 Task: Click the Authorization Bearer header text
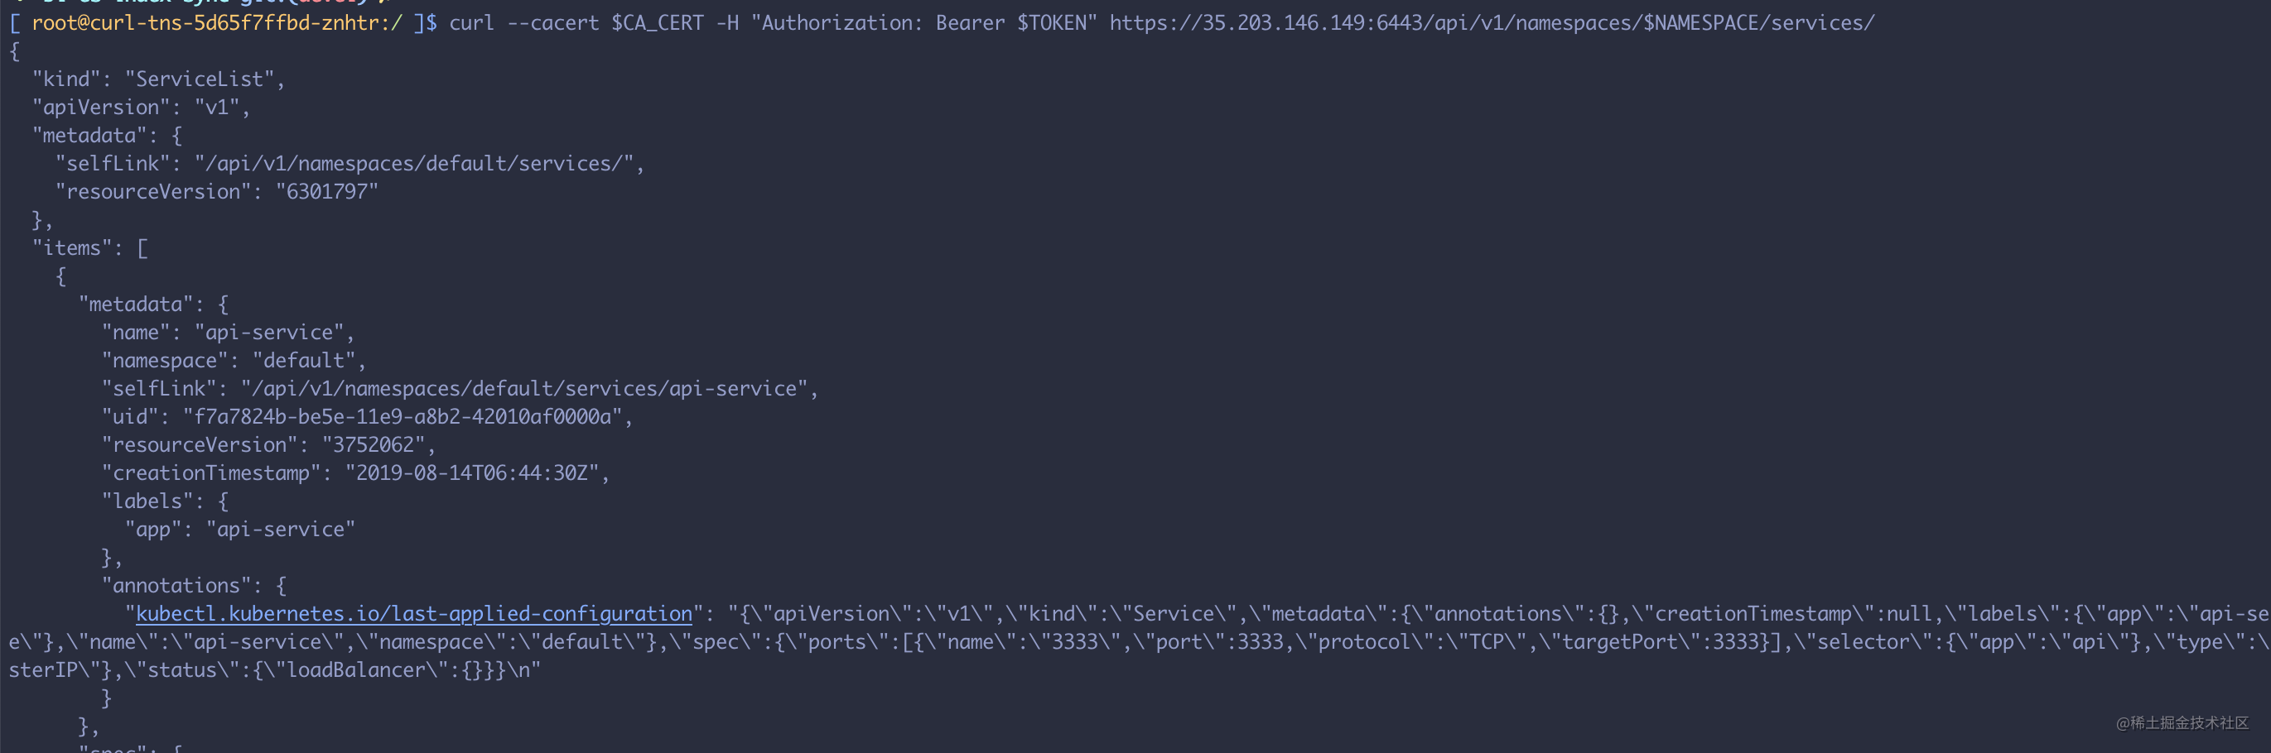(x=924, y=23)
